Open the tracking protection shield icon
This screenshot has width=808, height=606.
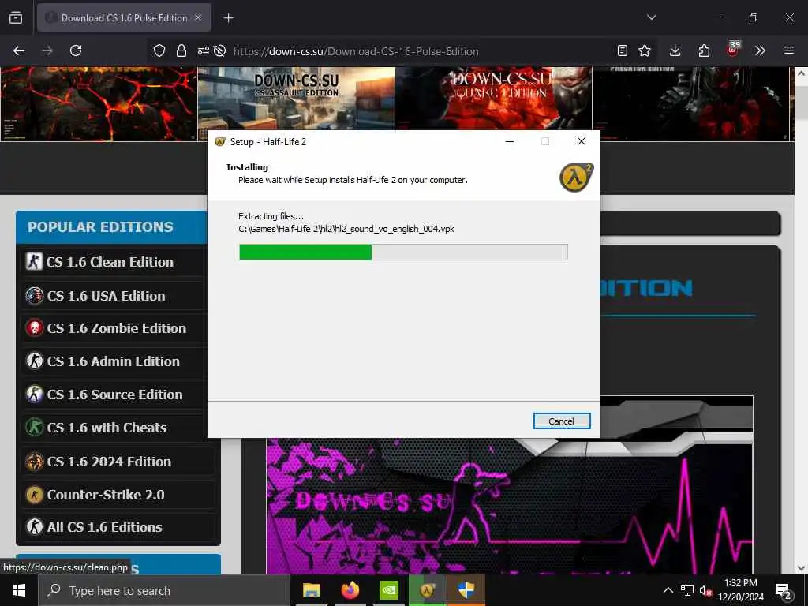[159, 50]
